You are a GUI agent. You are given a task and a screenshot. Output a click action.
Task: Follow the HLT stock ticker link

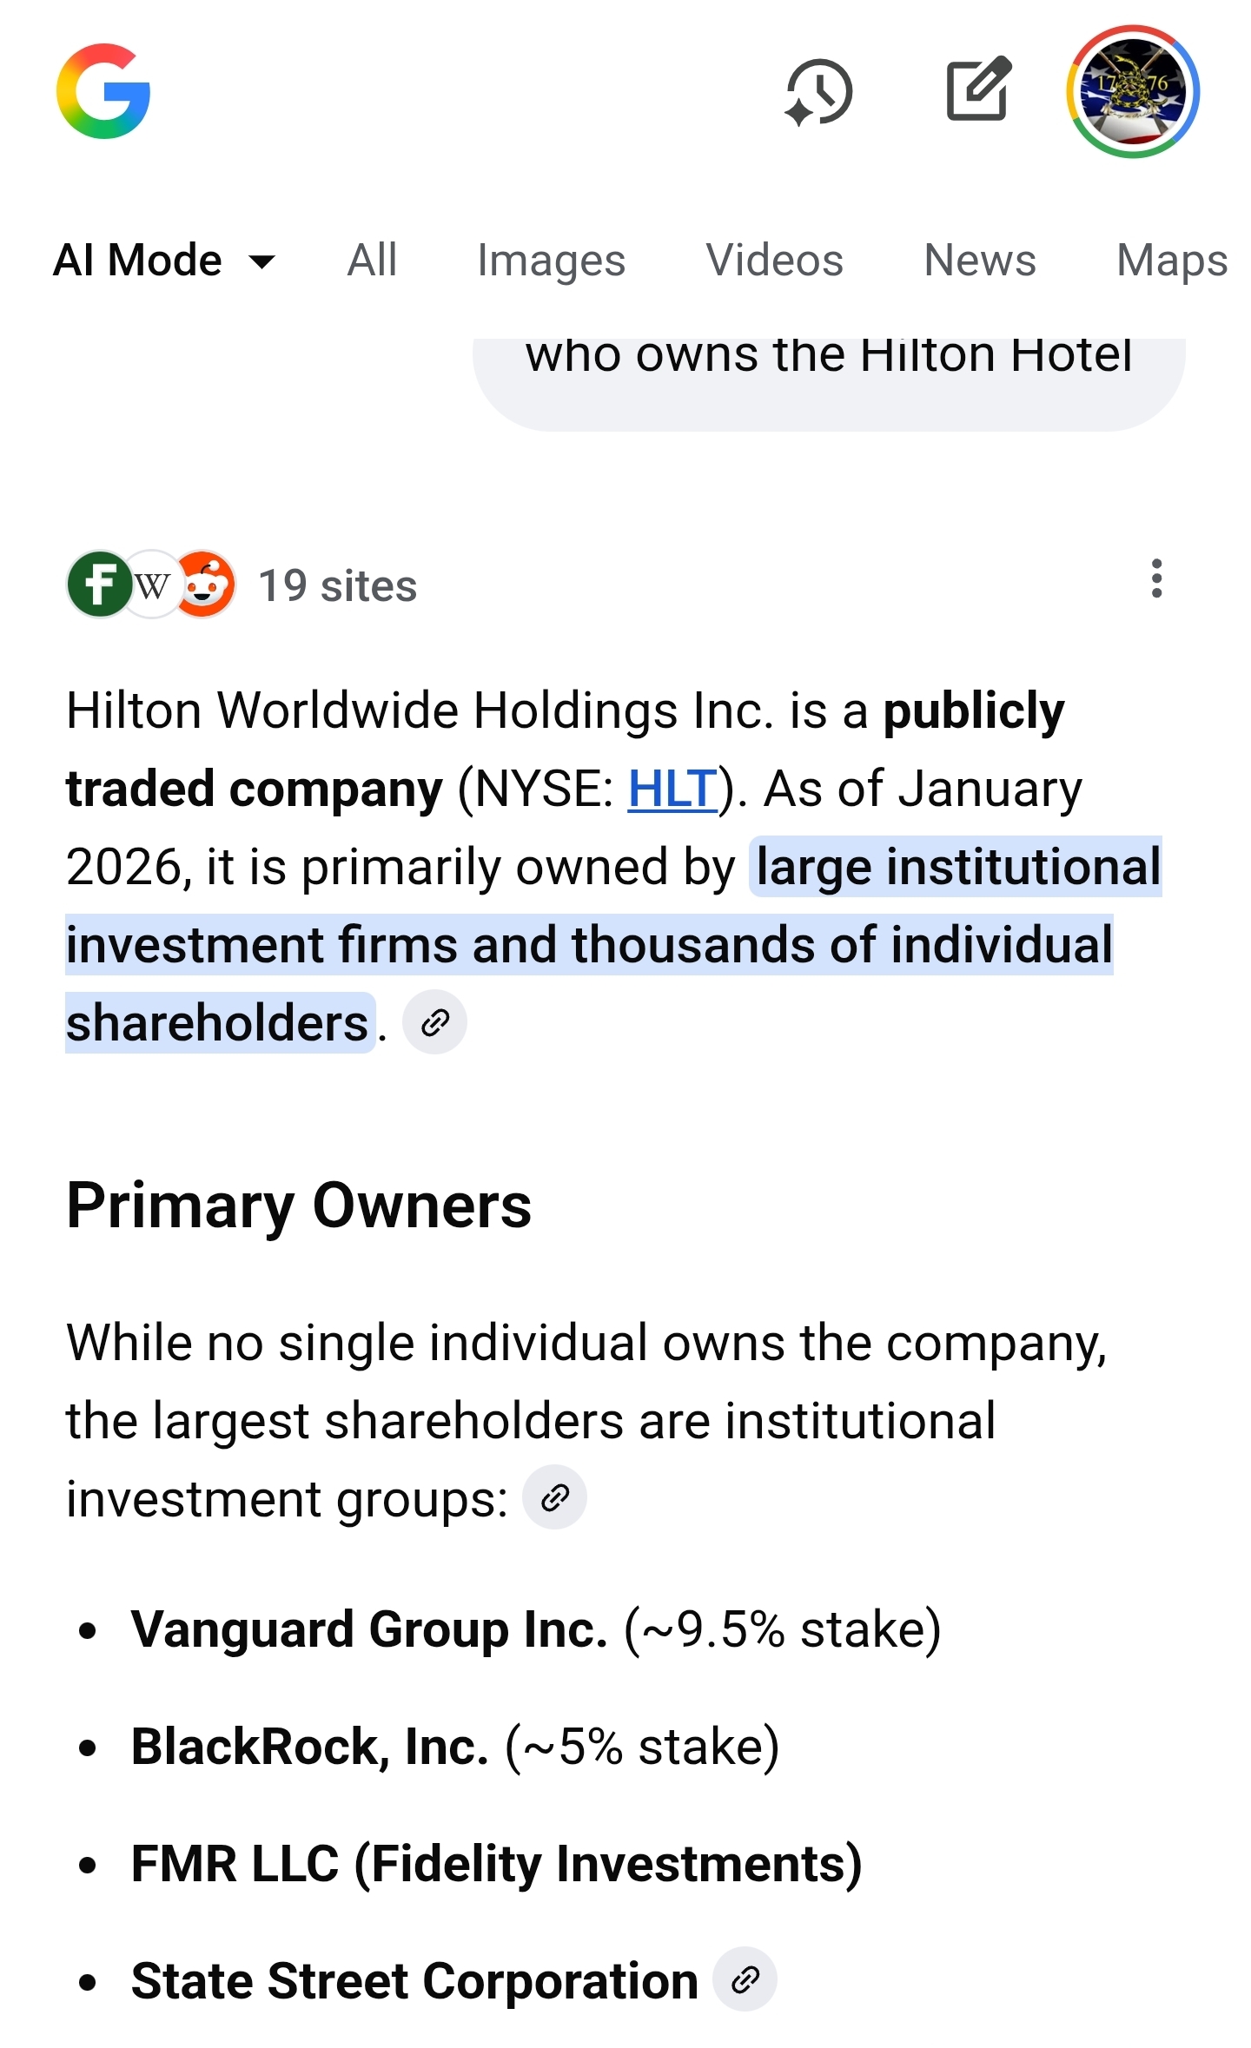click(x=672, y=789)
